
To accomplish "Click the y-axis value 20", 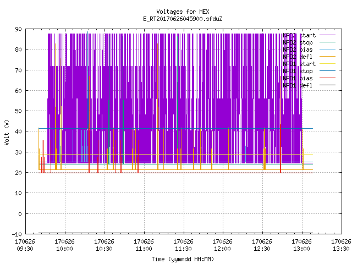I will (18, 173).
